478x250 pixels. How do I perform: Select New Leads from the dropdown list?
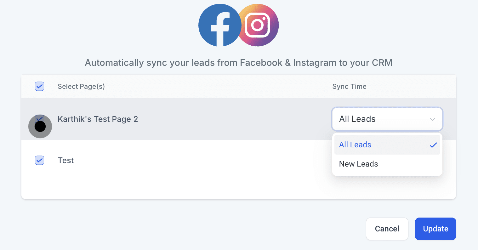tap(359, 164)
